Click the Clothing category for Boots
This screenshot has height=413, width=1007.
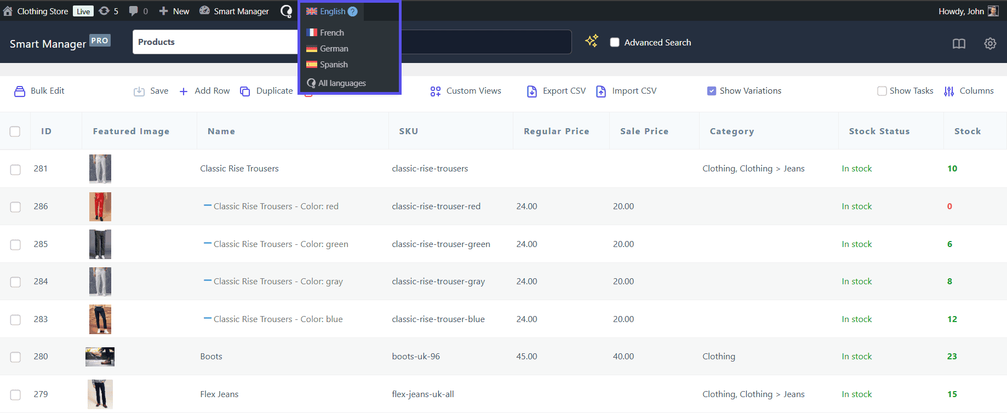click(x=719, y=357)
